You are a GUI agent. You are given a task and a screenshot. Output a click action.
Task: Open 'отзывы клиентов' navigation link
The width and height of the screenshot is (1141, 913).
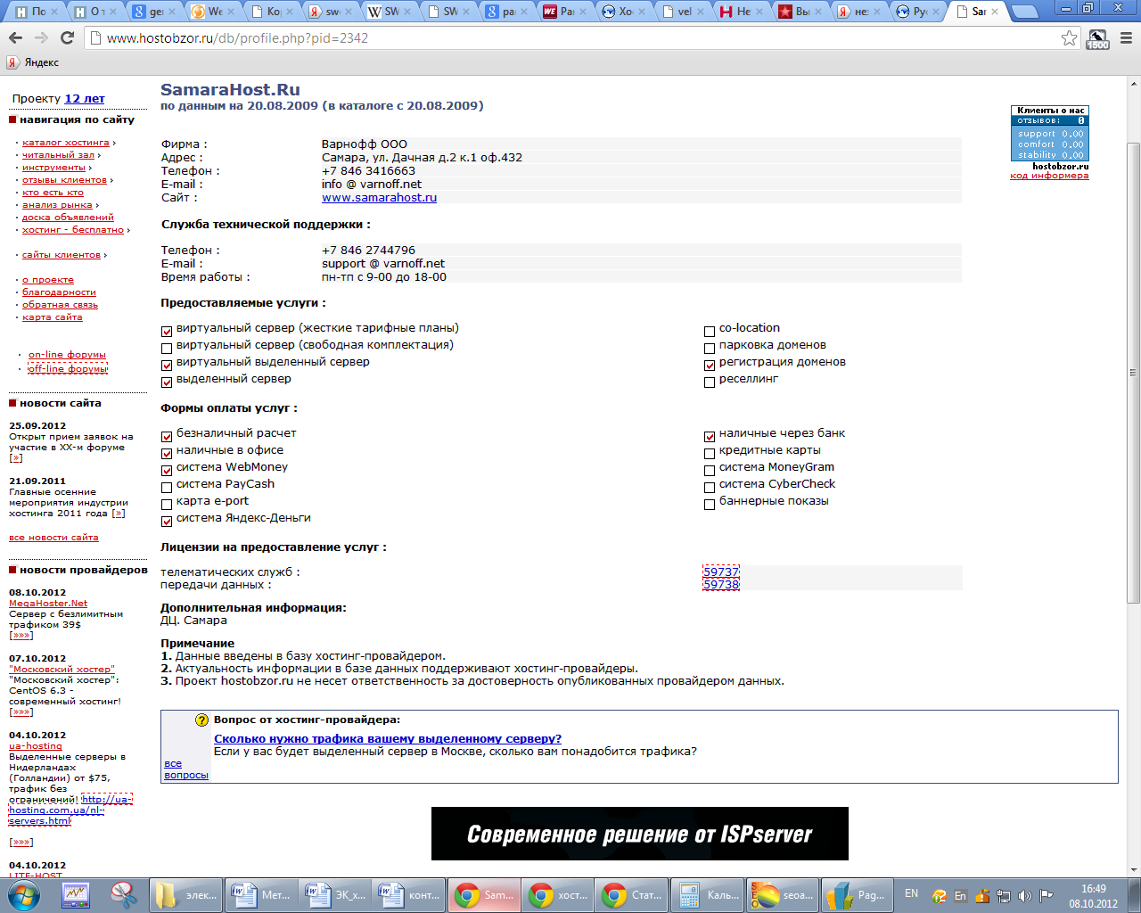(64, 180)
